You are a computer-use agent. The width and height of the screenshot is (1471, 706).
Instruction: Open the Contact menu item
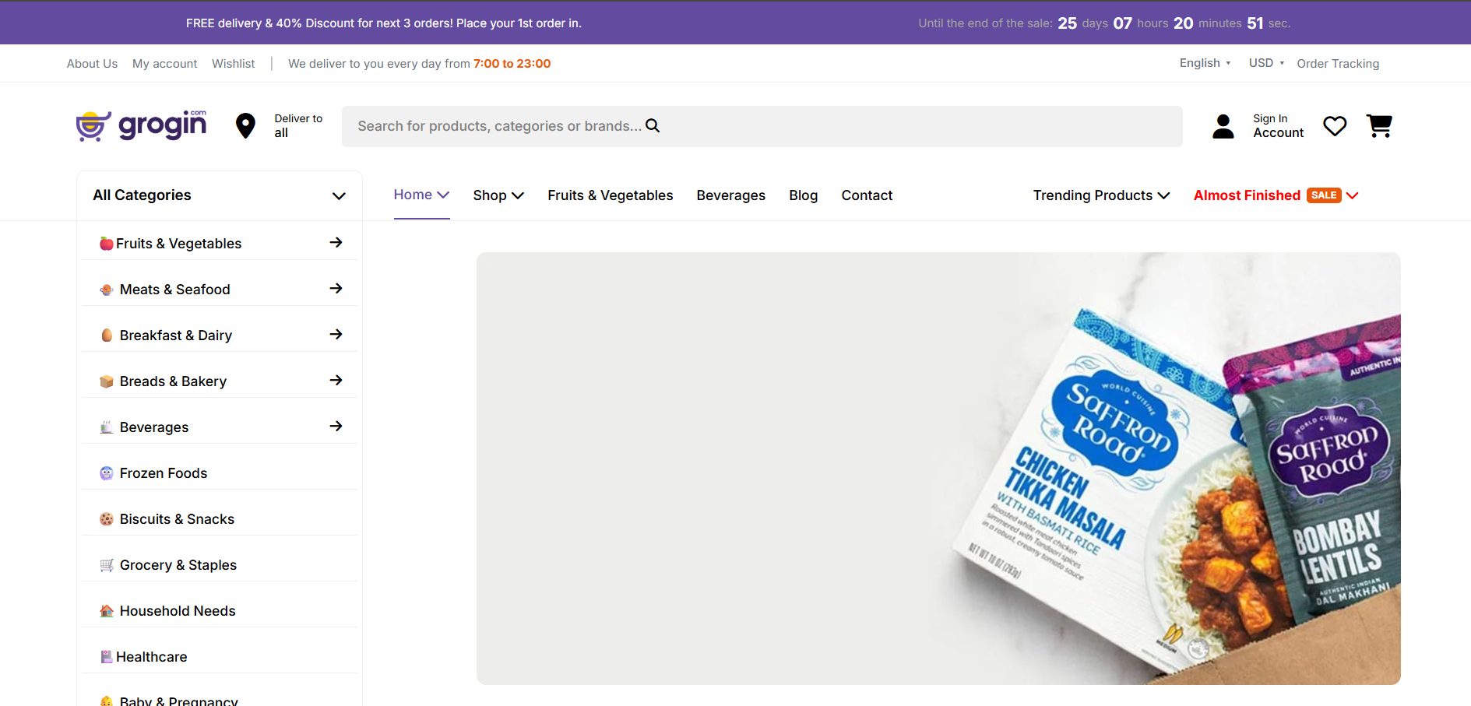click(x=866, y=195)
